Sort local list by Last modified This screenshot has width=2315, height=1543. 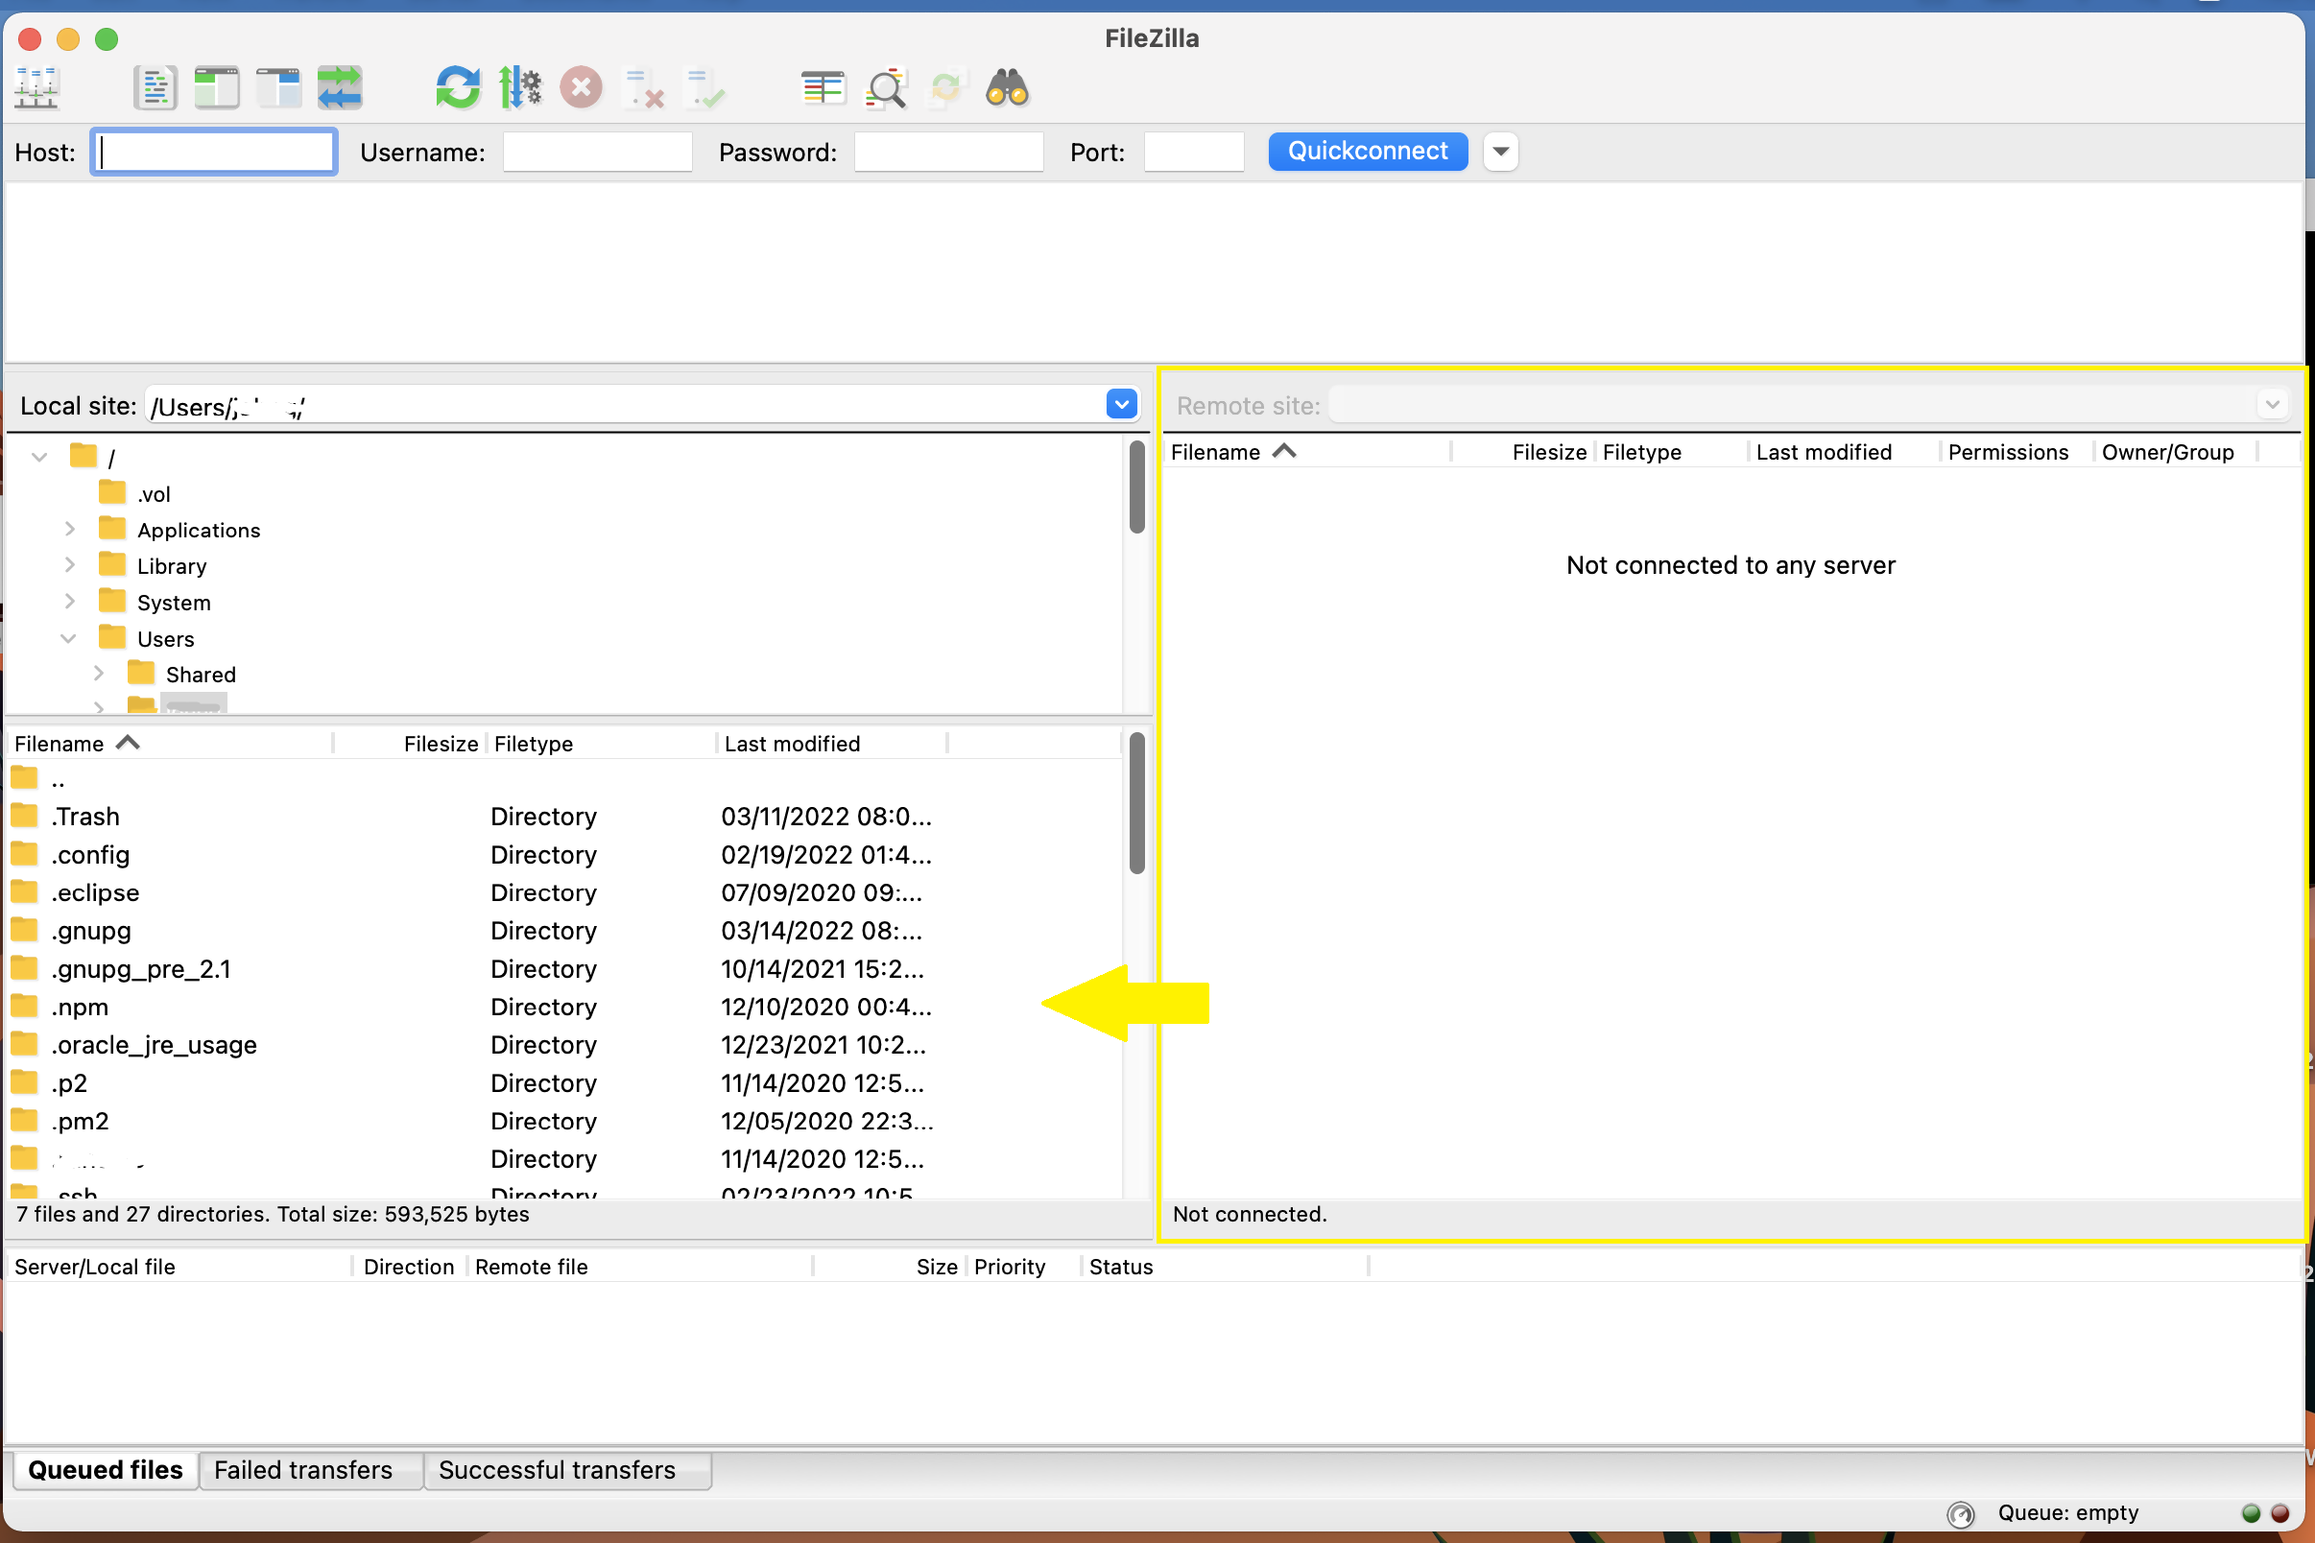(x=832, y=744)
